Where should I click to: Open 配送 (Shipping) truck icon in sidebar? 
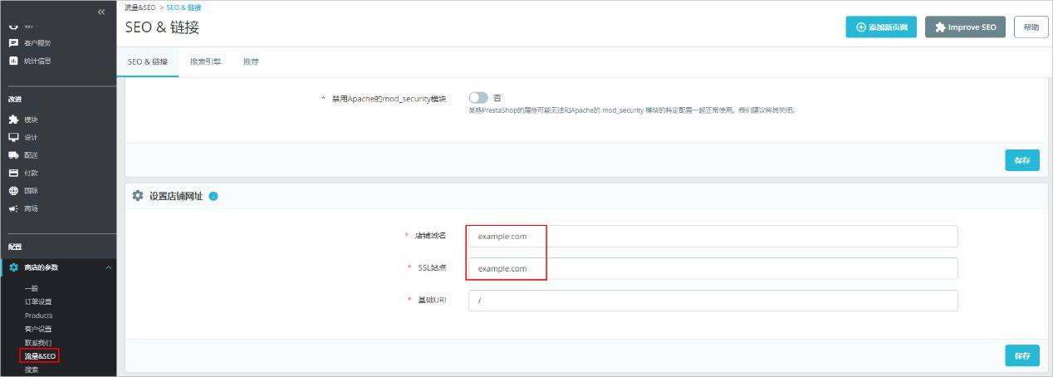pyautogui.click(x=13, y=155)
